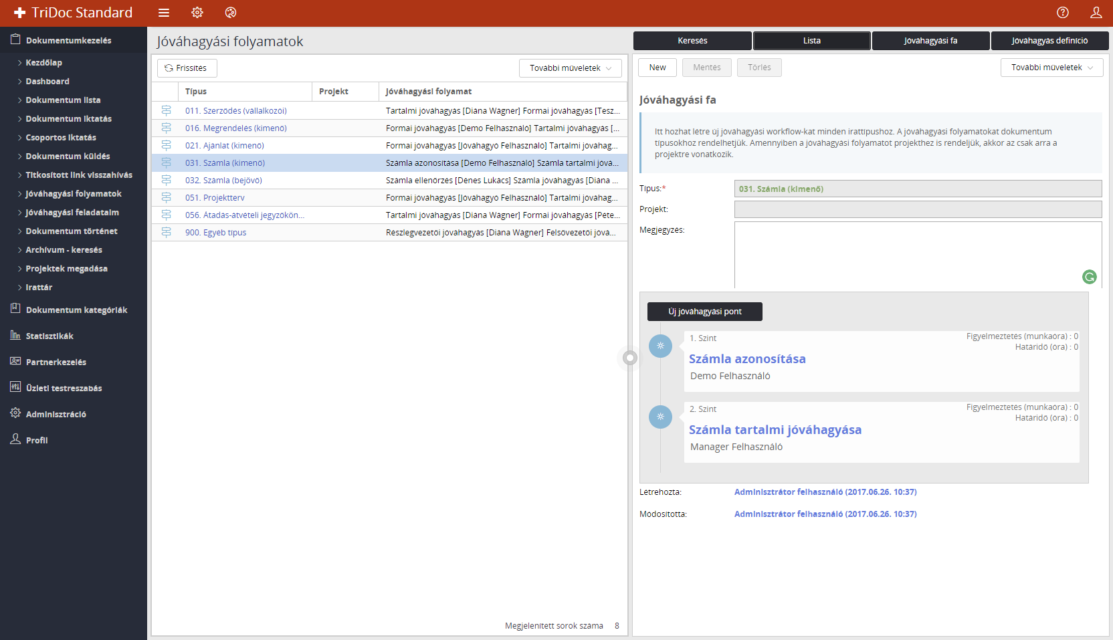Image resolution: width=1113 pixels, height=640 pixels.
Task: Open Dokumentum küldés in the sidebar
Action: click(68, 156)
